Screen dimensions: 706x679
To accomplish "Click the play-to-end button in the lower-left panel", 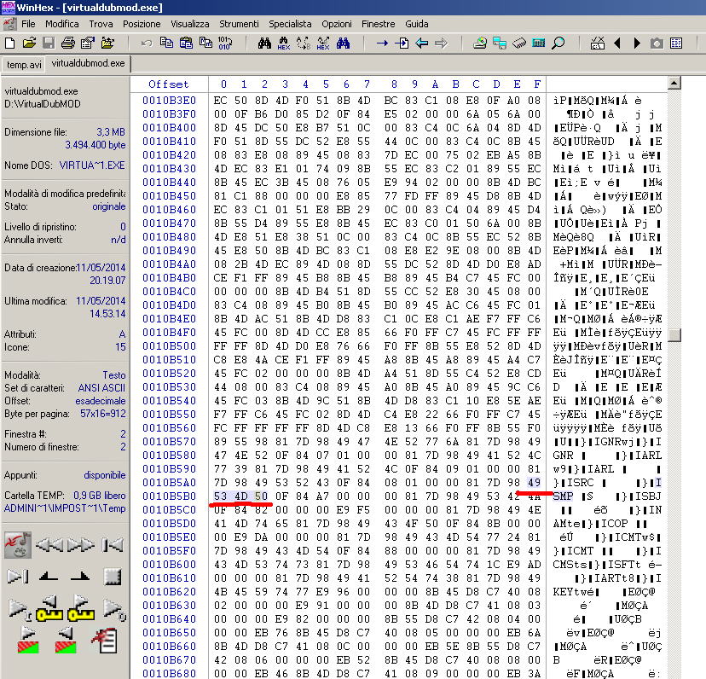I will [18, 577].
